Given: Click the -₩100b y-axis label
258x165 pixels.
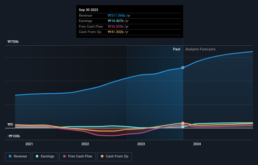Looking at the screenshot, I should tap(14, 136).
